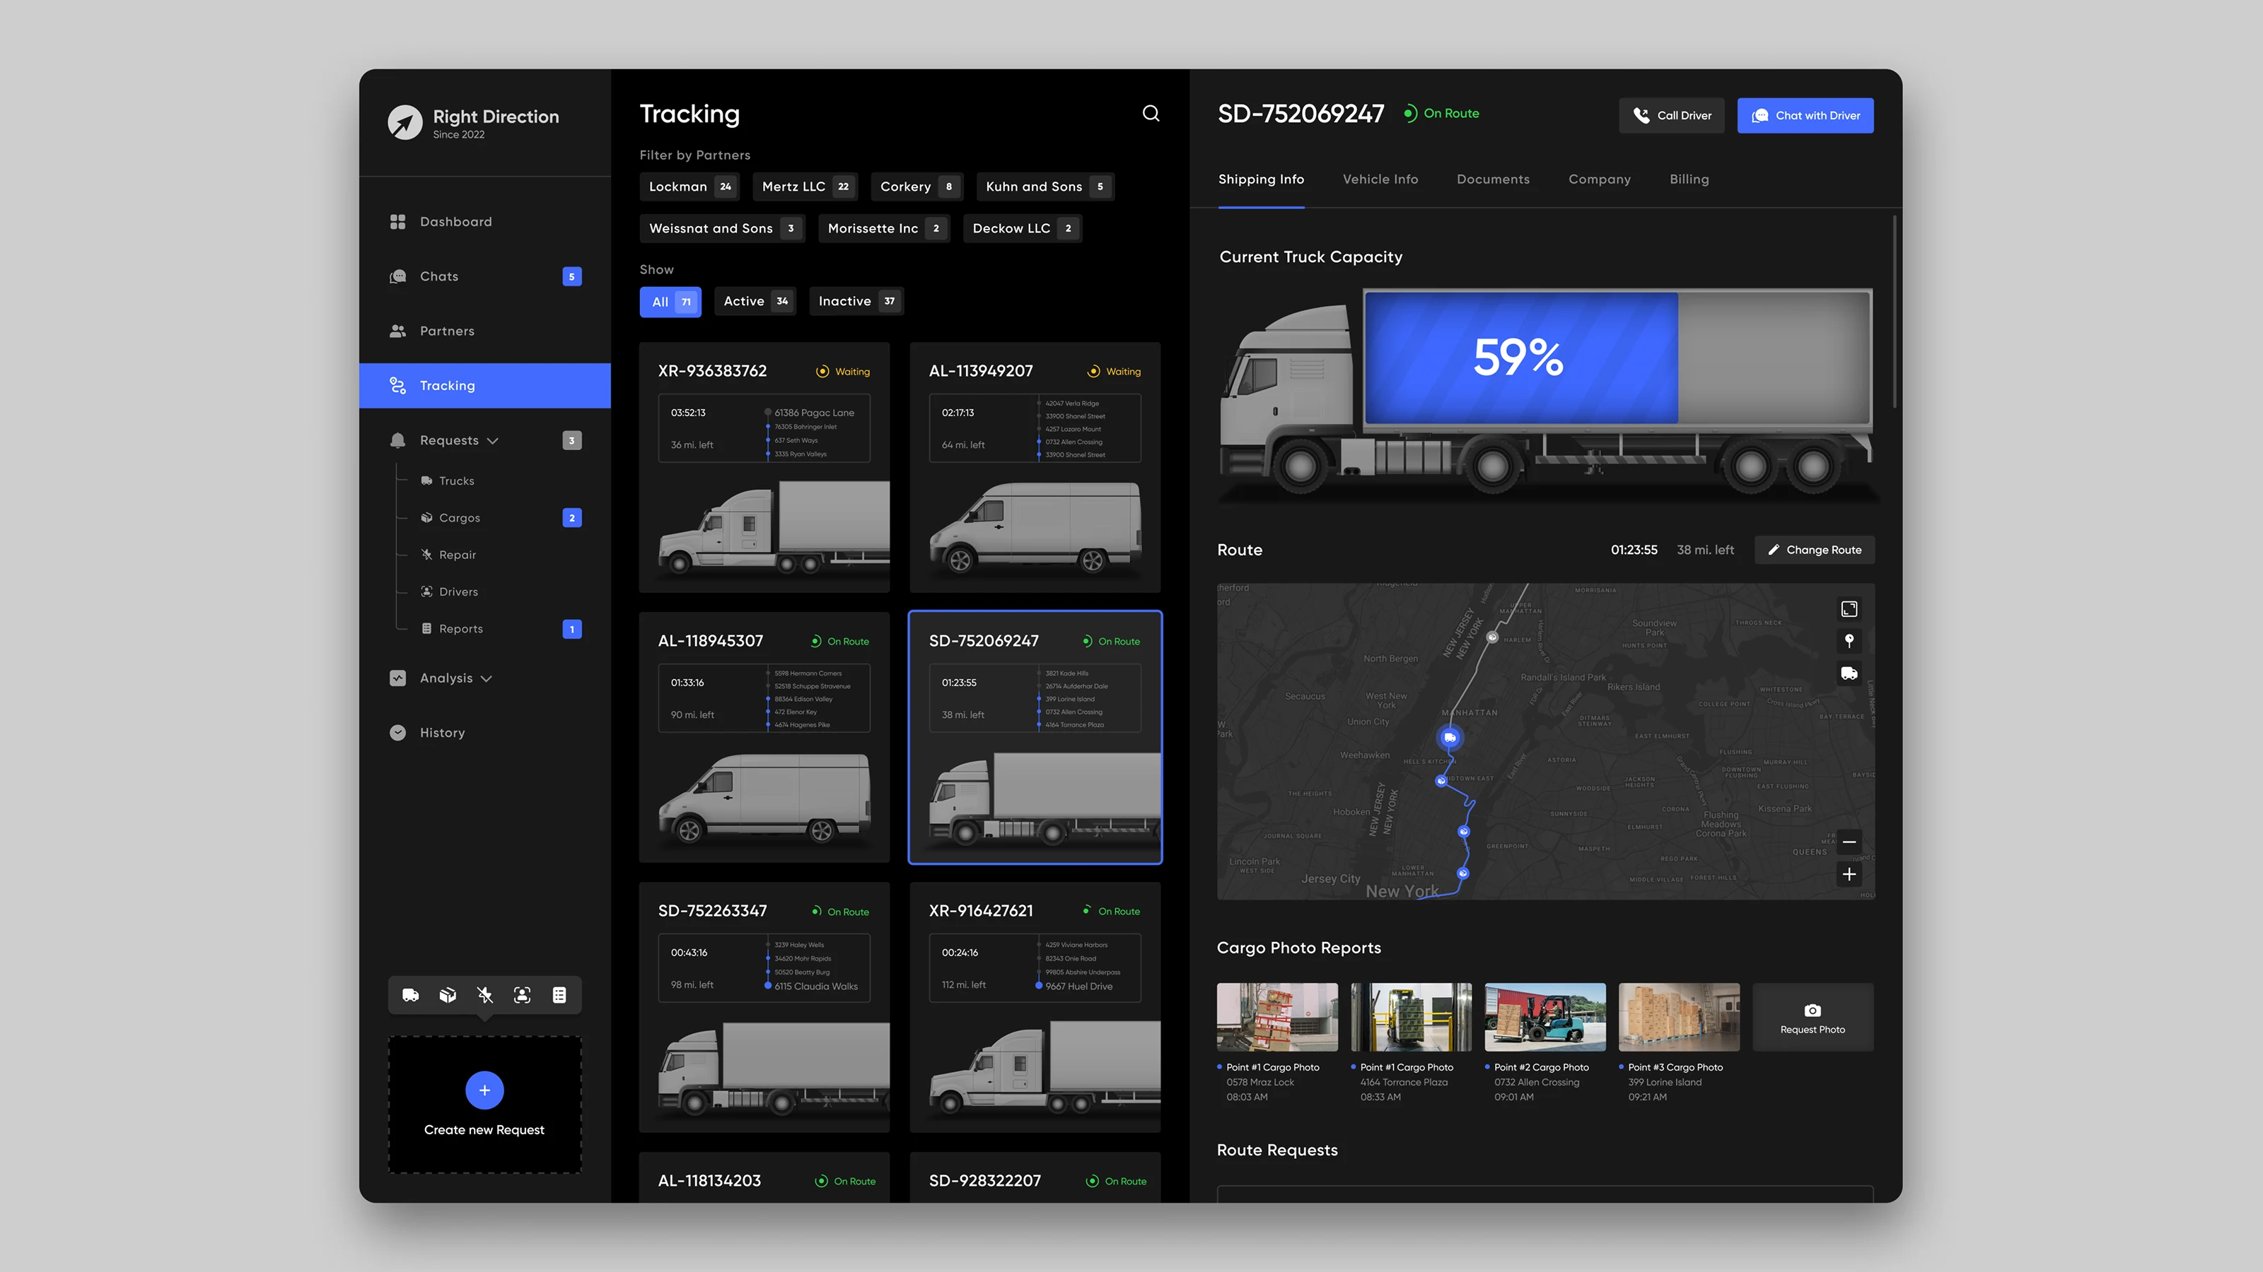Click the Right Direction logo icon
The height and width of the screenshot is (1272, 2263).
(x=405, y=123)
